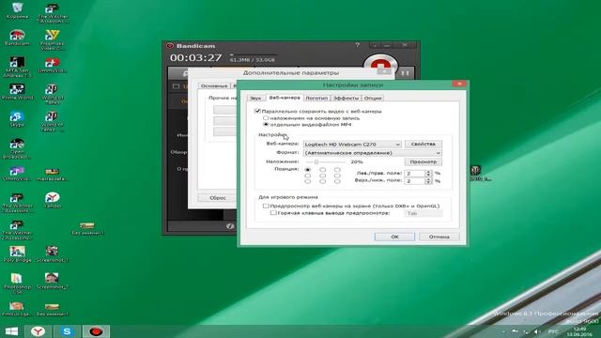Enable preview hotkey checkbox
Image resolution: width=601 pixels, height=338 pixels.
point(273,213)
